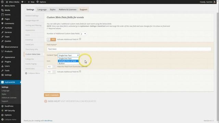Switch to the Language tab
This screenshot has height=123, width=219.
(x=42, y=10)
